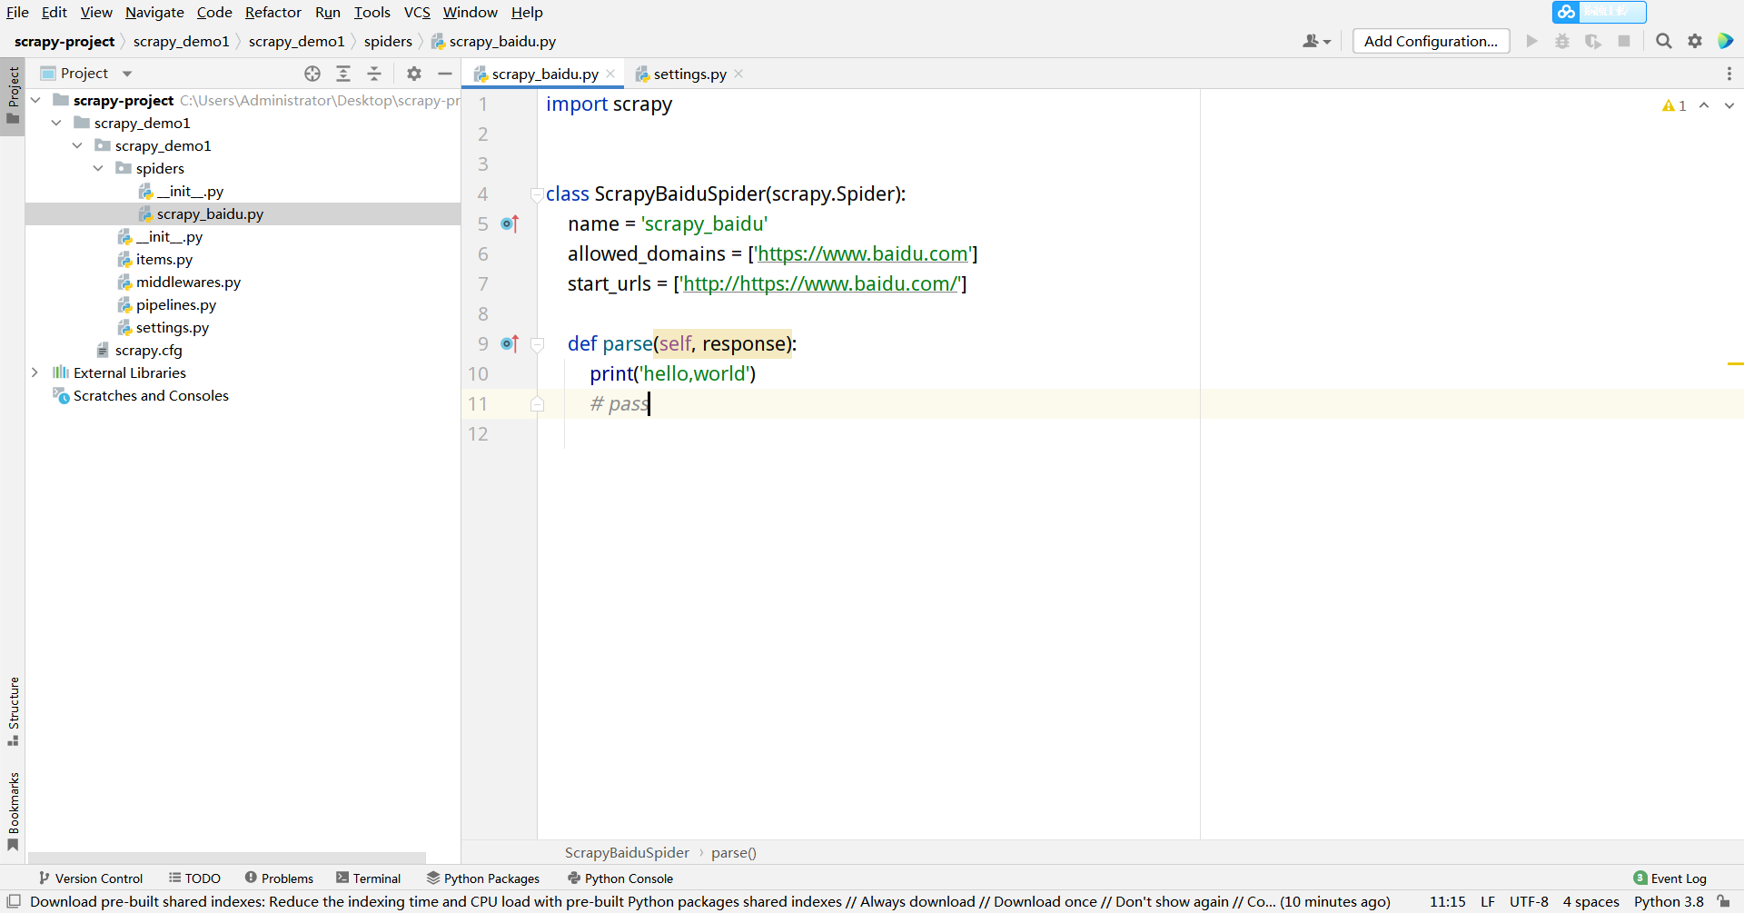Toggle Bookmarks side tool window
1744x913 pixels.
tap(13, 810)
